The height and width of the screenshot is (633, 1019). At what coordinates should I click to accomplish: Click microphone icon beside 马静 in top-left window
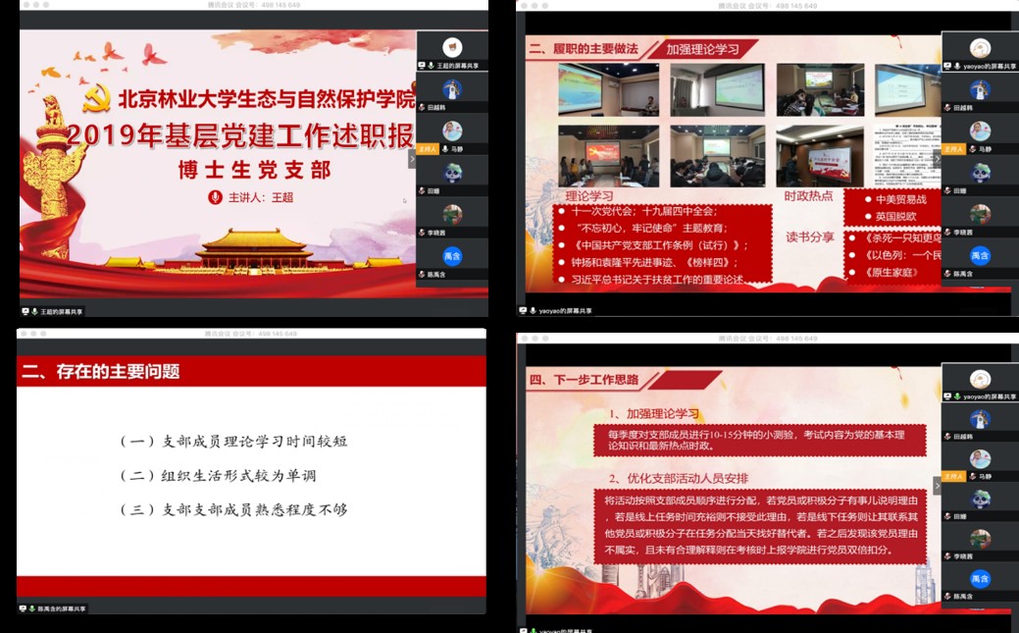click(444, 149)
